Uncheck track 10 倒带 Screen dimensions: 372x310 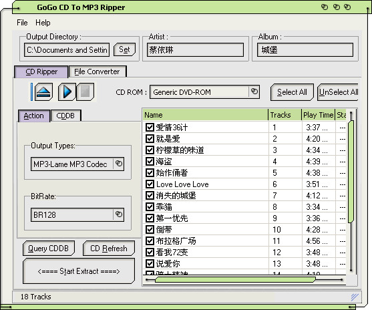(x=150, y=230)
